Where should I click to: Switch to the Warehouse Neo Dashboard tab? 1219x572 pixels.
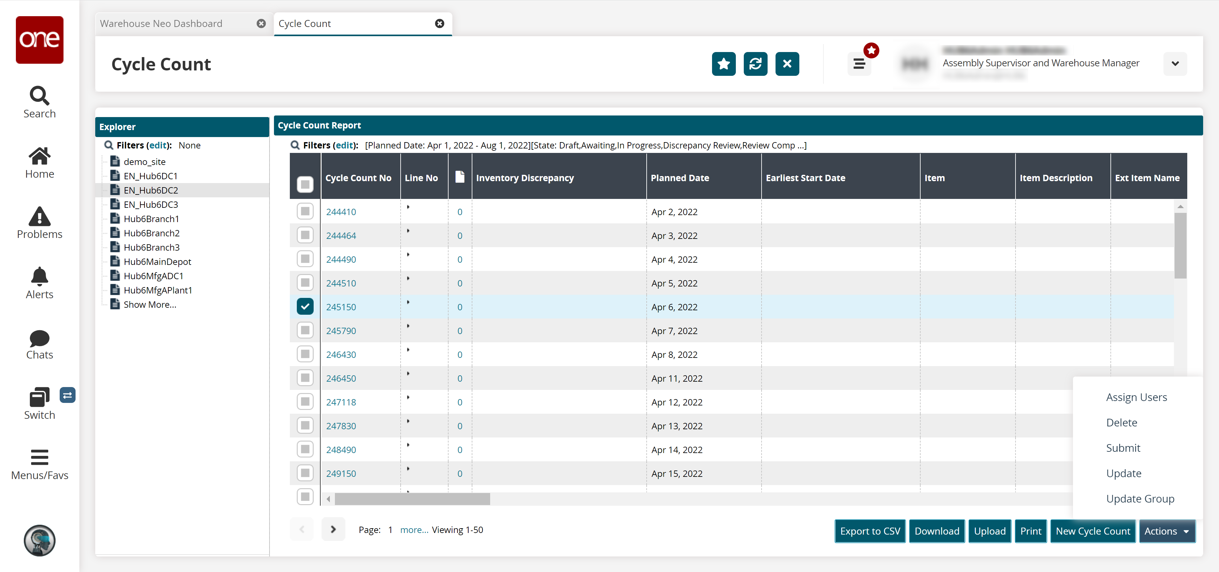[x=161, y=24]
